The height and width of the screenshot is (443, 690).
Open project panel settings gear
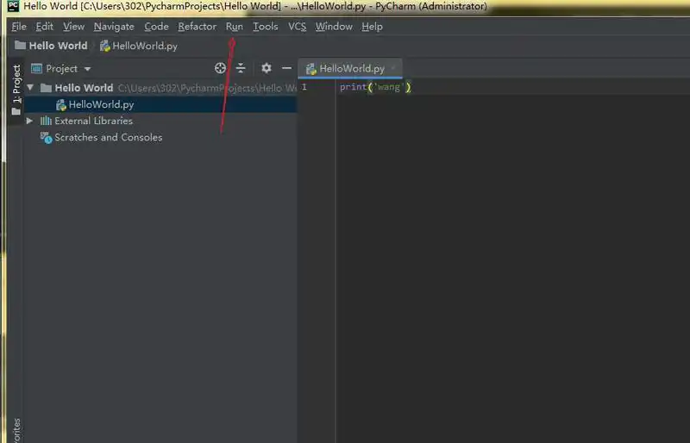click(267, 68)
